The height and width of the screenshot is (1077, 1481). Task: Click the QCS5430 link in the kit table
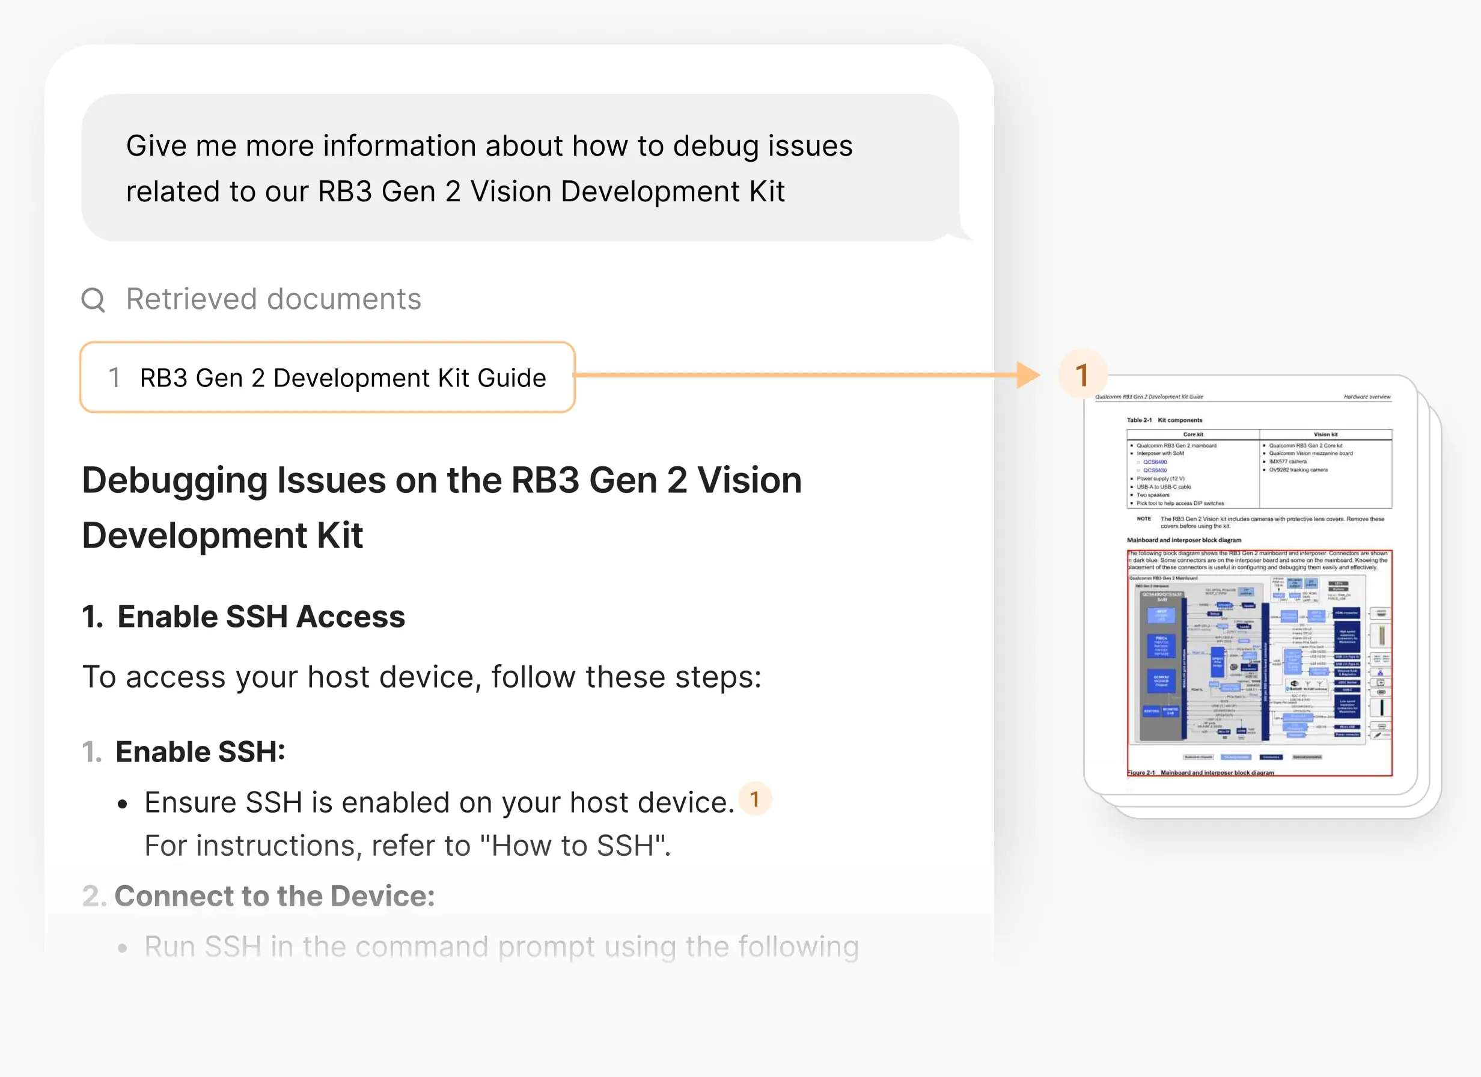click(x=1155, y=470)
